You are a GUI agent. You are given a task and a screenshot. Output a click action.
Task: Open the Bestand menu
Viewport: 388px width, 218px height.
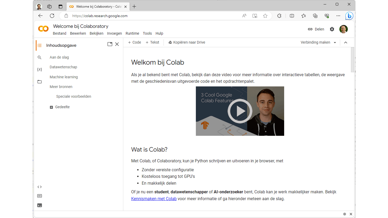pyautogui.click(x=60, y=33)
